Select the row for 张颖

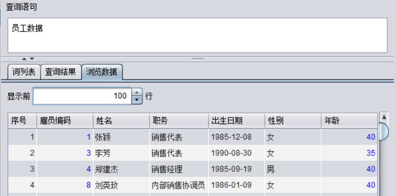pos(193,137)
